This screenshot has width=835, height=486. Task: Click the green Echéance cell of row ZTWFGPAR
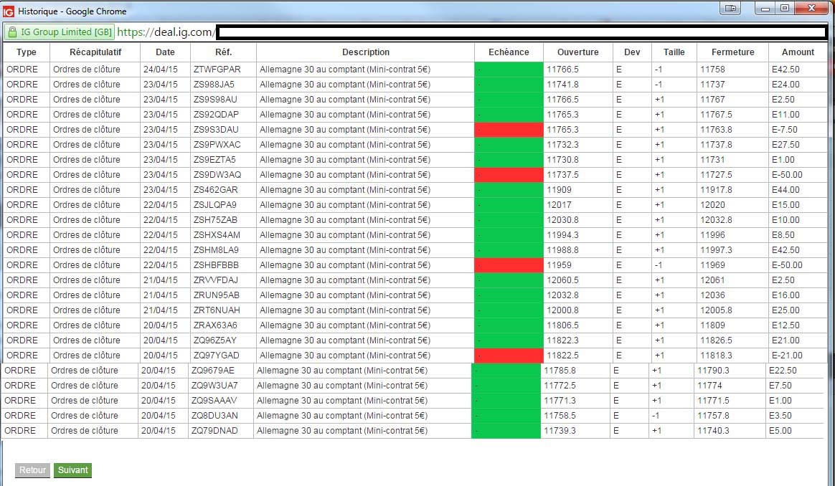(509, 70)
